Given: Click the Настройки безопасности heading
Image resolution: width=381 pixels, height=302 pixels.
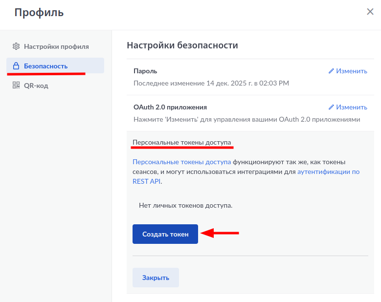Looking at the screenshot, I should pyautogui.click(x=182, y=45).
